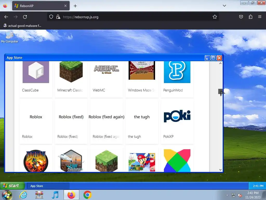Screen dimensions: 266x200
Task: Open the Minecraft Classic grass block icon
Action: tap(71, 72)
